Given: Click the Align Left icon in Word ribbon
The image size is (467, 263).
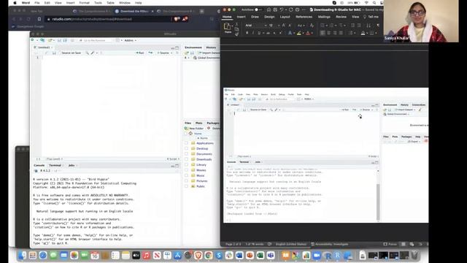Looking at the screenshot, I should click(x=323, y=33).
